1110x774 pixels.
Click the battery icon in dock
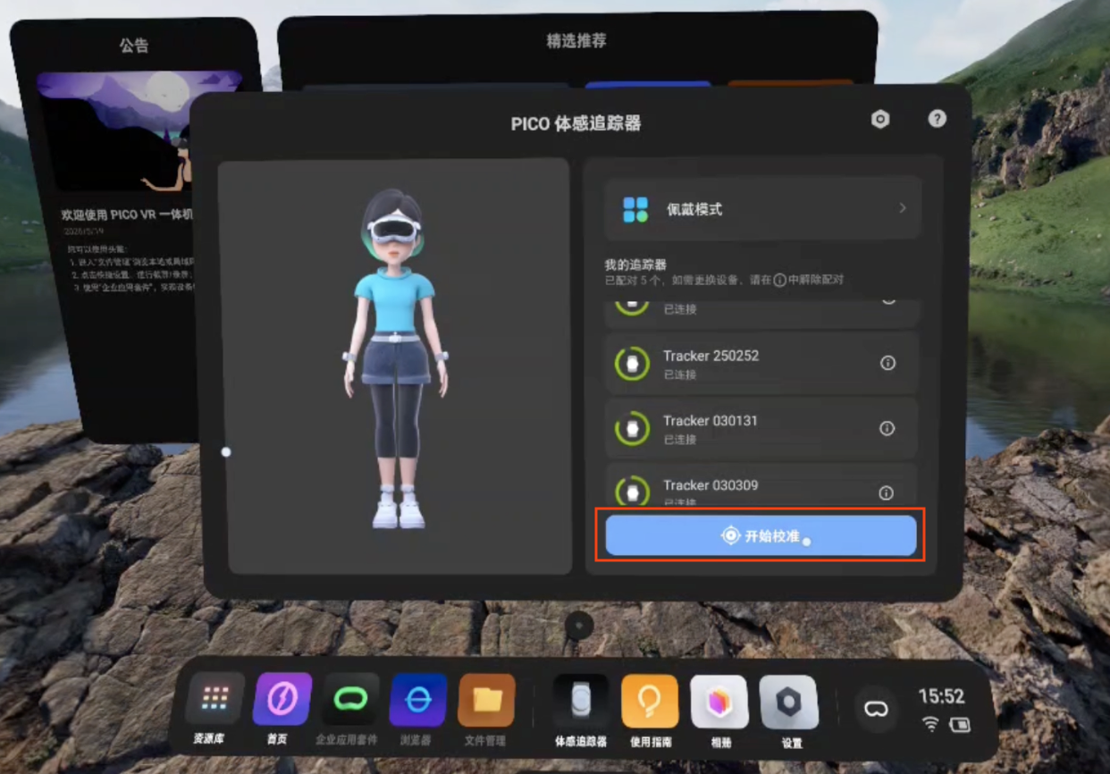tap(960, 724)
